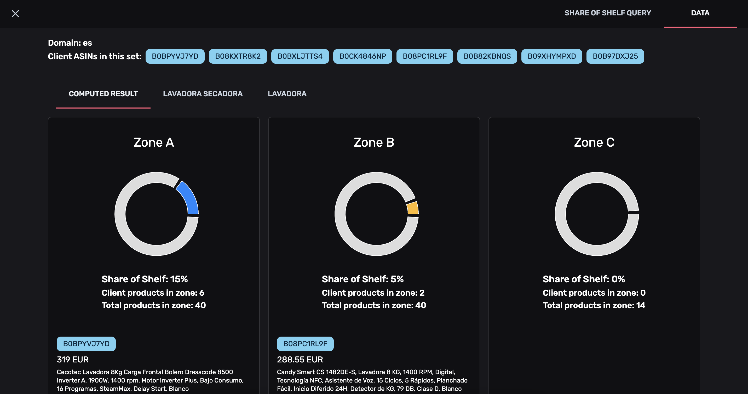Image resolution: width=748 pixels, height=394 pixels.
Task: Switch to the LAVADORA SECADORA tab
Action: click(x=203, y=94)
